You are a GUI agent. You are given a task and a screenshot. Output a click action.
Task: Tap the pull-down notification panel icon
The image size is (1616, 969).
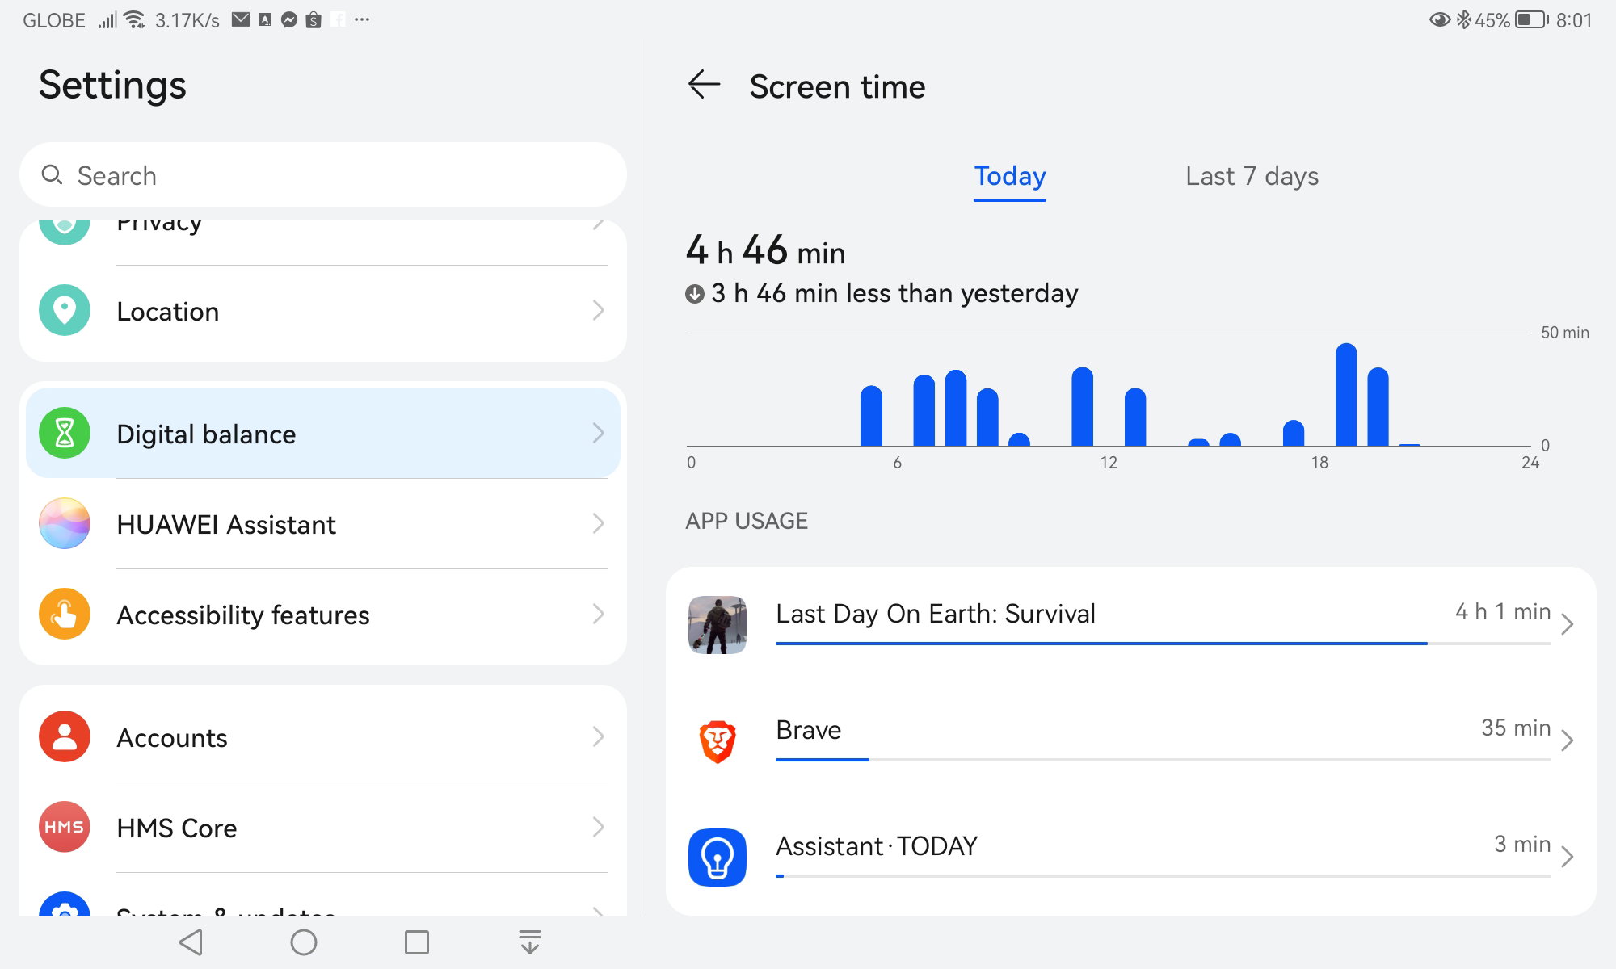(x=530, y=942)
